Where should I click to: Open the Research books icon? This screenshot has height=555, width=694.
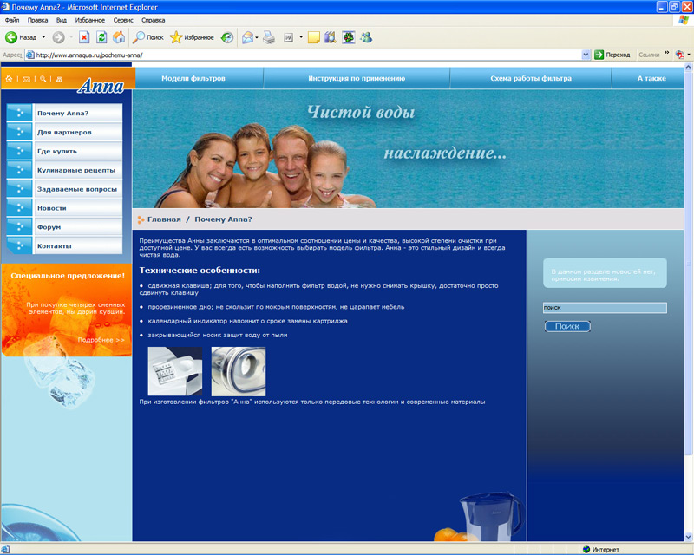(x=331, y=37)
